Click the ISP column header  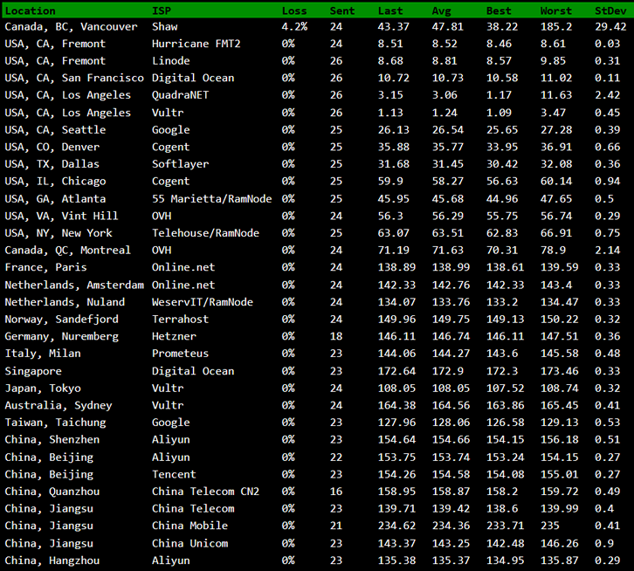click(162, 11)
